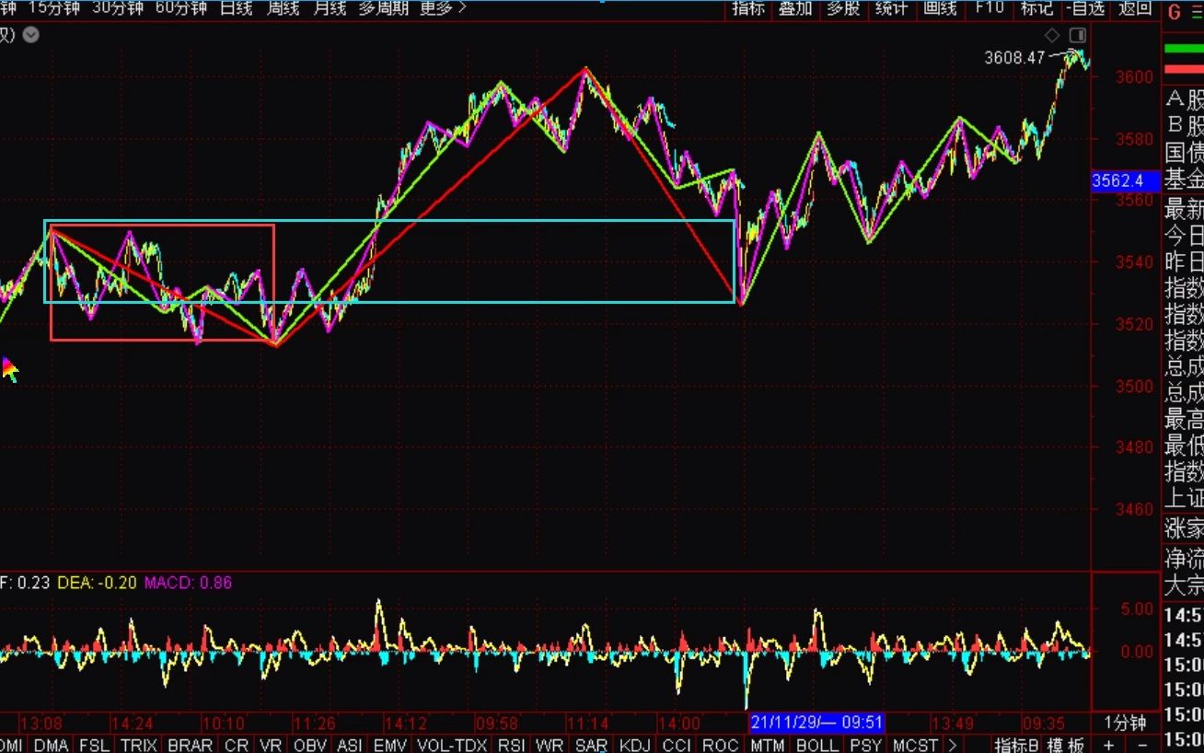Switch to 30分钟 period
1204x753 pixels.
click(118, 8)
